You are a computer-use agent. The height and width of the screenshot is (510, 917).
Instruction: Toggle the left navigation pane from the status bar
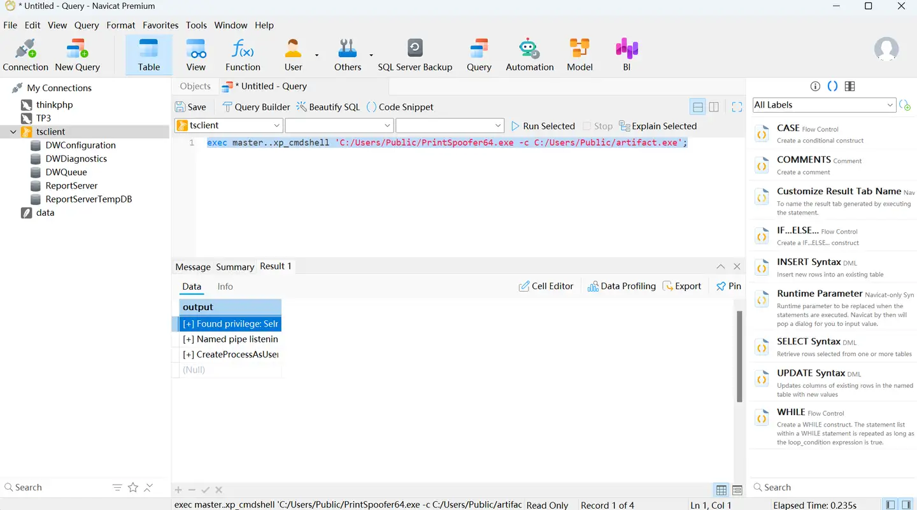click(x=890, y=505)
